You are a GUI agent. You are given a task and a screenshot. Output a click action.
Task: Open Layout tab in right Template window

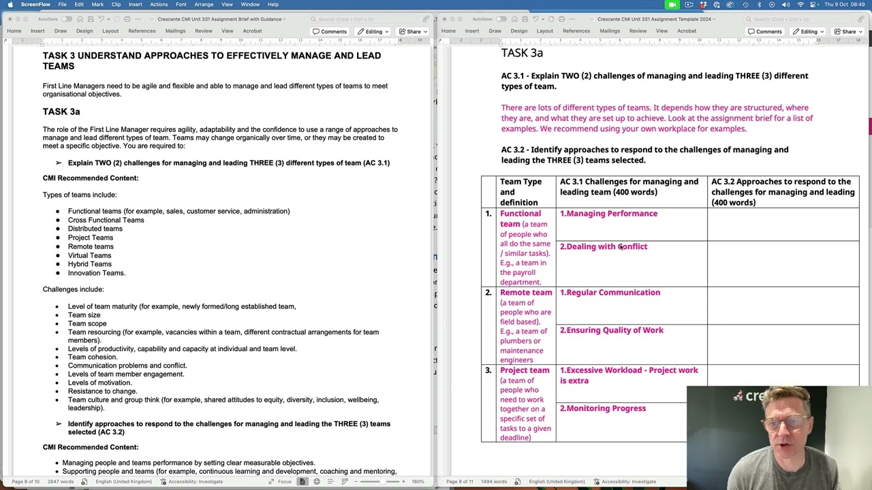click(545, 31)
